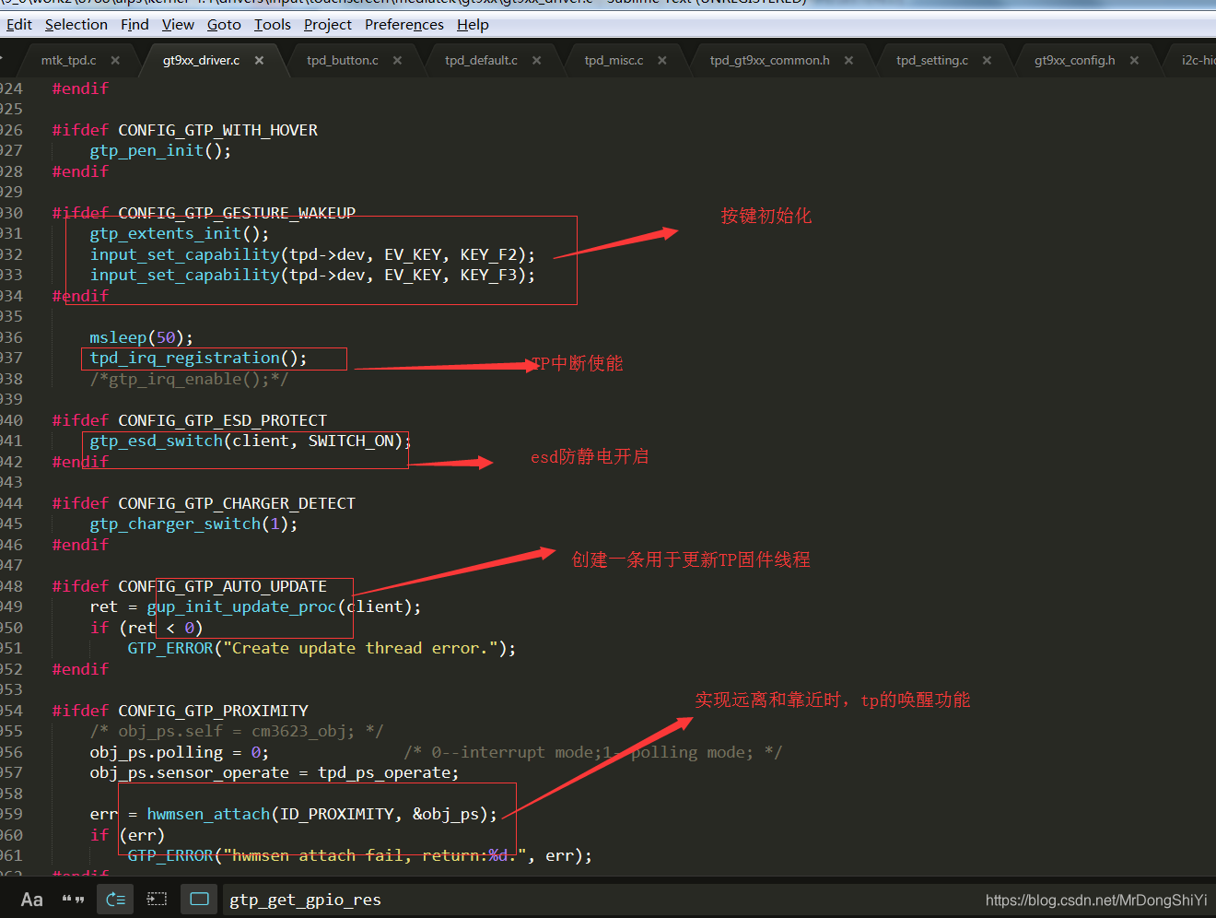Image resolution: width=1216 pixels, height=918 pixels.
Task: Click on ID_PROXIMITY argument
Action: click(x=336, y=814)
